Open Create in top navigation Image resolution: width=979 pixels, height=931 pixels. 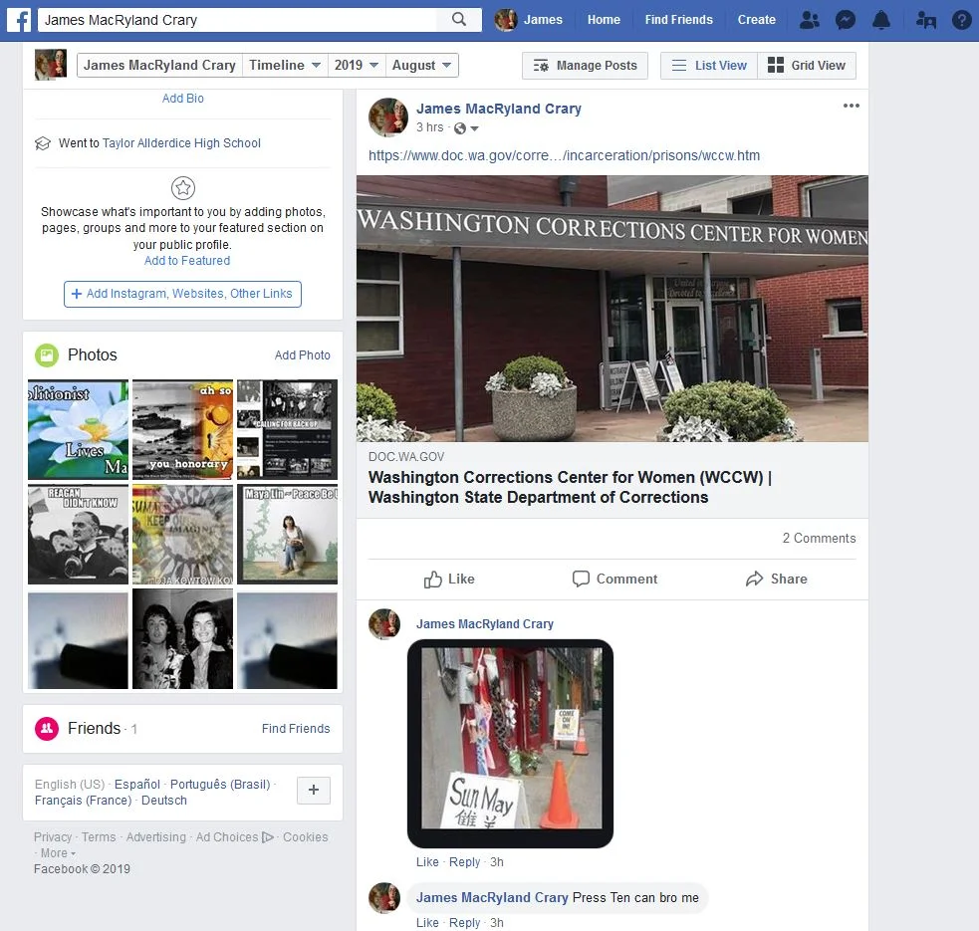[757, 20]
